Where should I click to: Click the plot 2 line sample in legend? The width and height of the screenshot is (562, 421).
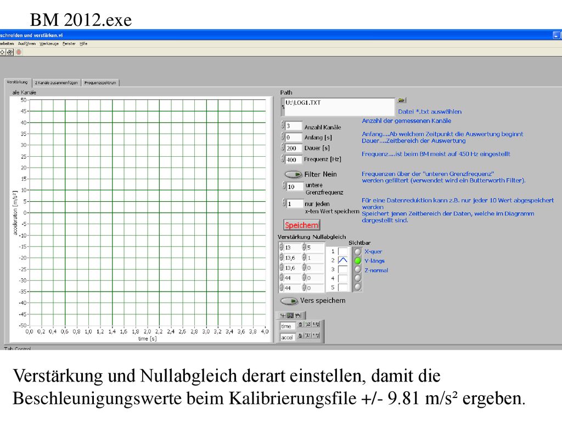pos(342,260)
